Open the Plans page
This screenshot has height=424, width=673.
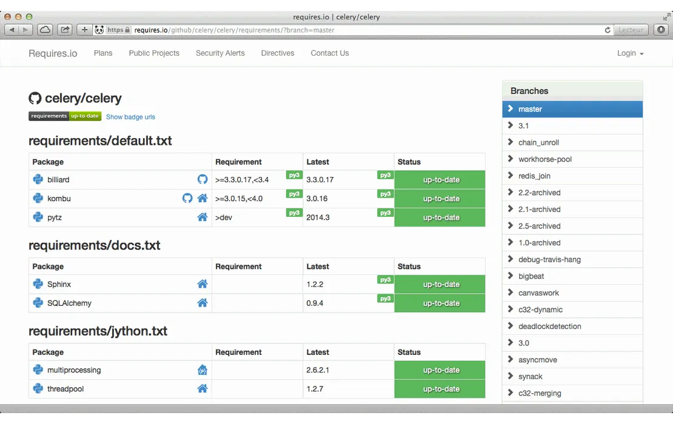[103, 53]
